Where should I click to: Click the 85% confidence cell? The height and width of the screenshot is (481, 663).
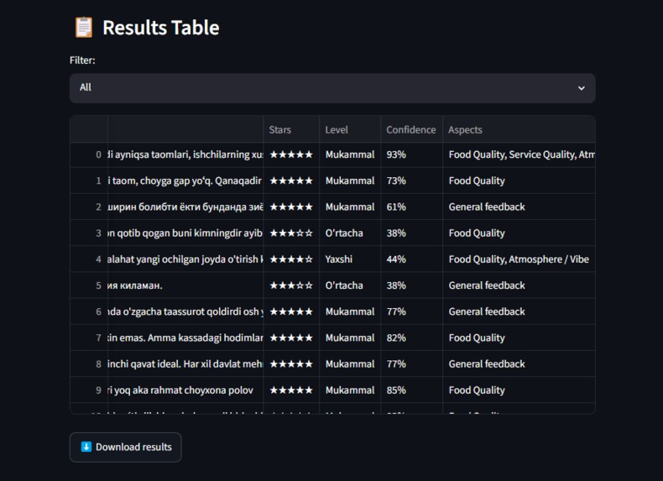pos(411,390)
